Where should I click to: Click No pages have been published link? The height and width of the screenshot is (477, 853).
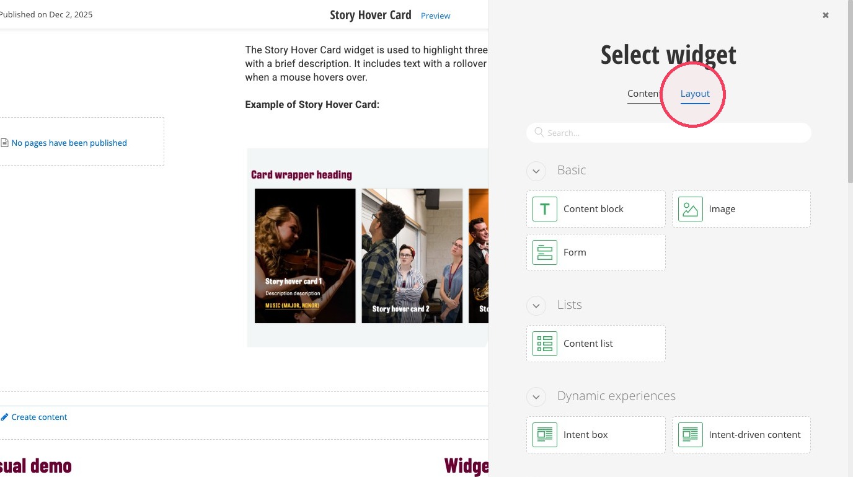[69, 143]
